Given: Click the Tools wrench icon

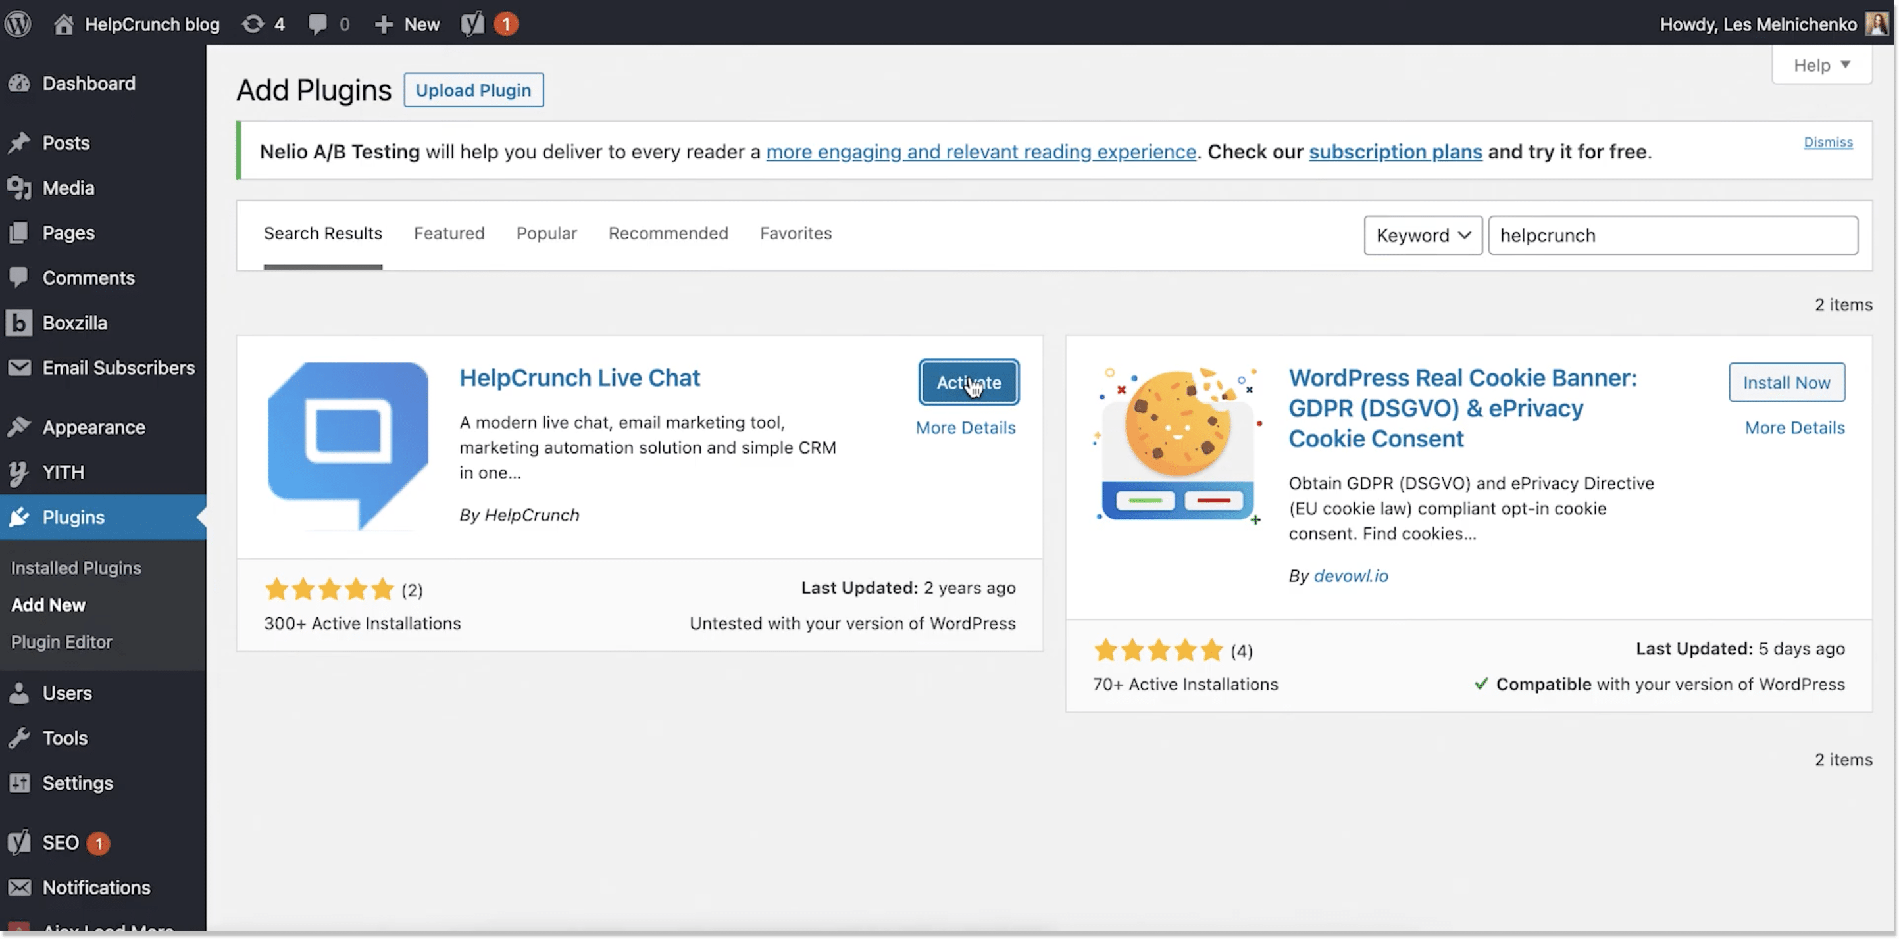Looking at the screenshot, I should click(19, 738).
